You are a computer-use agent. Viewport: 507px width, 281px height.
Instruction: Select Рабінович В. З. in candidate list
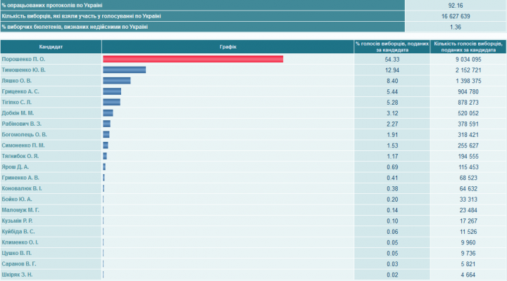(x=22, y=124)
